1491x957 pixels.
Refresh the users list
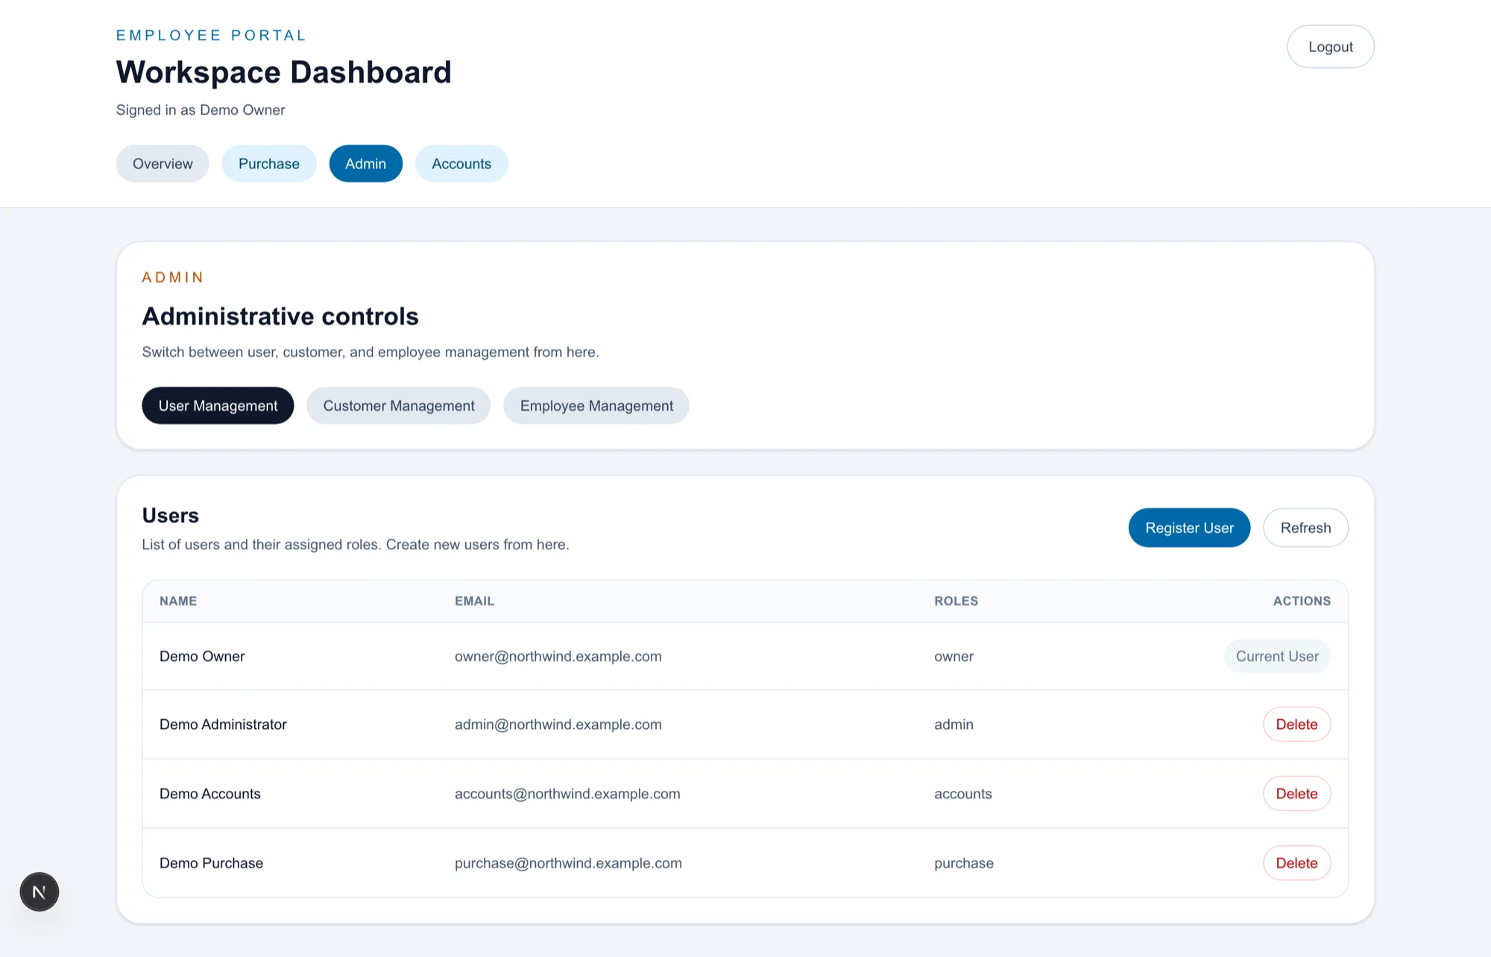click(1305, 528)
